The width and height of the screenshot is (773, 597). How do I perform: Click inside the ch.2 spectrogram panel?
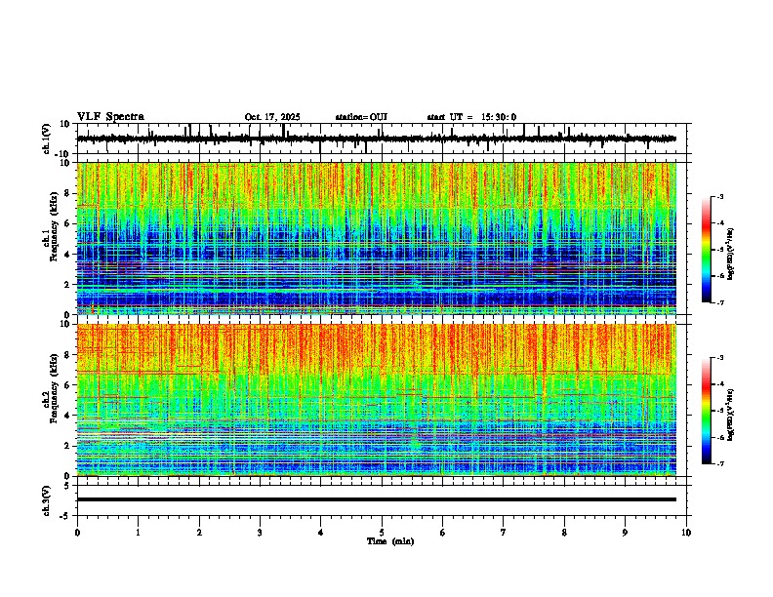pos(377,400)
